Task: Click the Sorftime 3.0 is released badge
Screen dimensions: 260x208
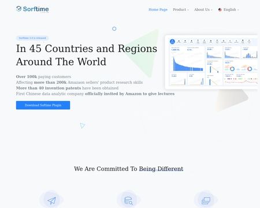Action: [32, 38]
